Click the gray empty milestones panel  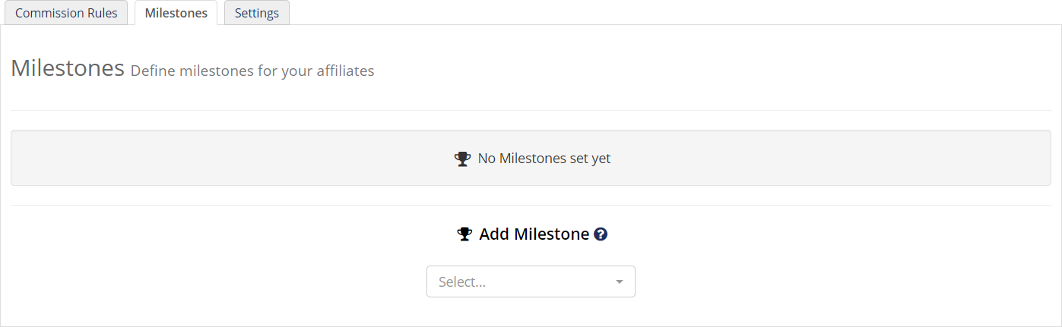[x=531, y=158]
